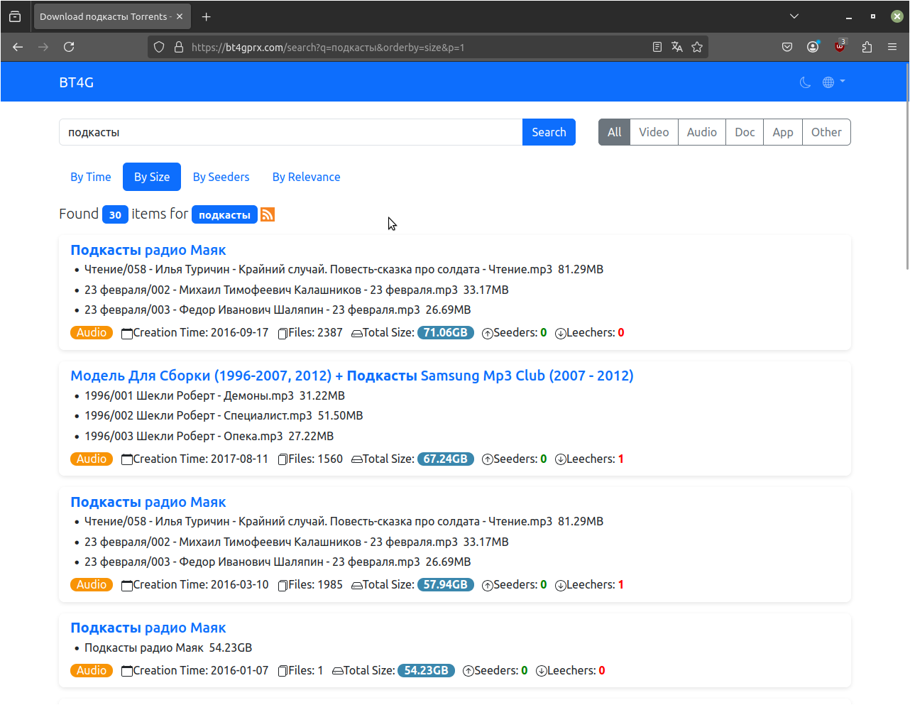910x705 pixels.
Task: Click Audio badge on 67.24GB result
Action: tap(92, 459)
